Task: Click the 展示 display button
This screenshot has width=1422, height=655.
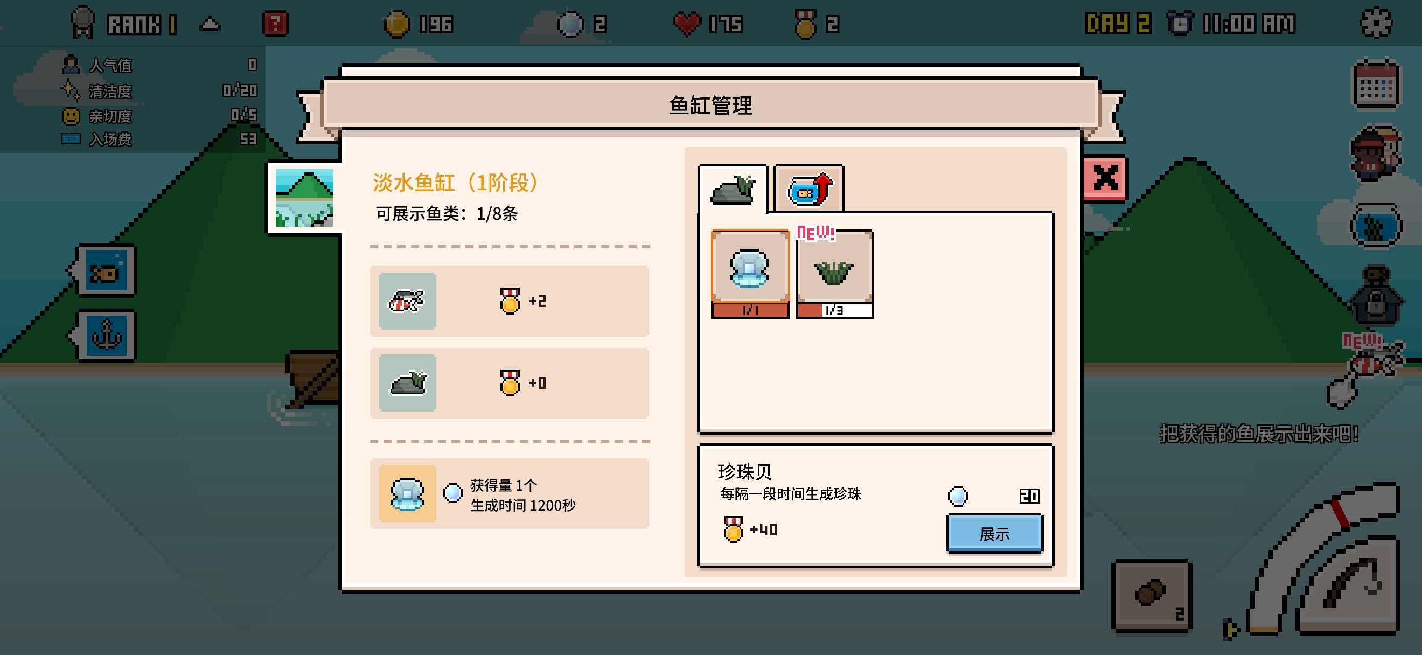Action: 995,534
